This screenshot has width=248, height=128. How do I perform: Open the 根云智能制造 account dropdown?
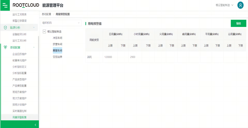coord(224,5)
